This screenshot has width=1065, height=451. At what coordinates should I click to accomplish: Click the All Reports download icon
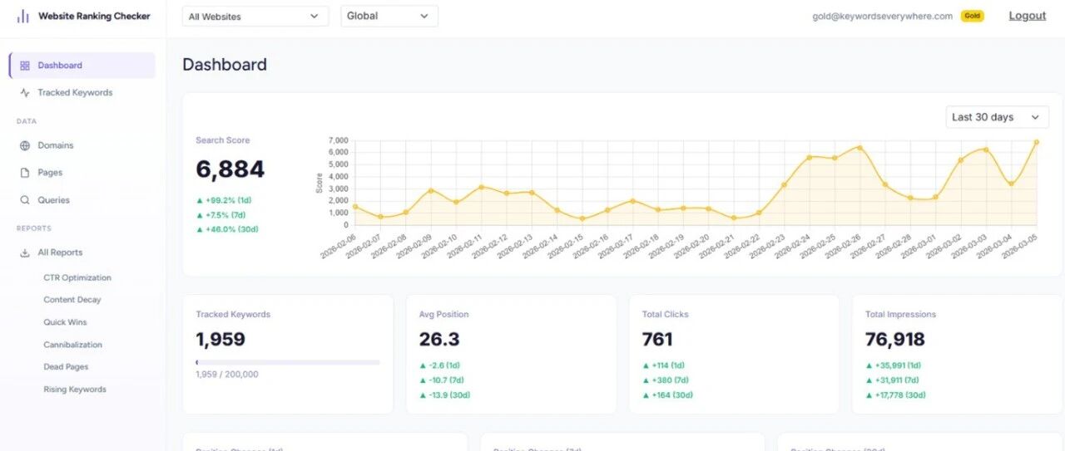(x=25, y=252)
